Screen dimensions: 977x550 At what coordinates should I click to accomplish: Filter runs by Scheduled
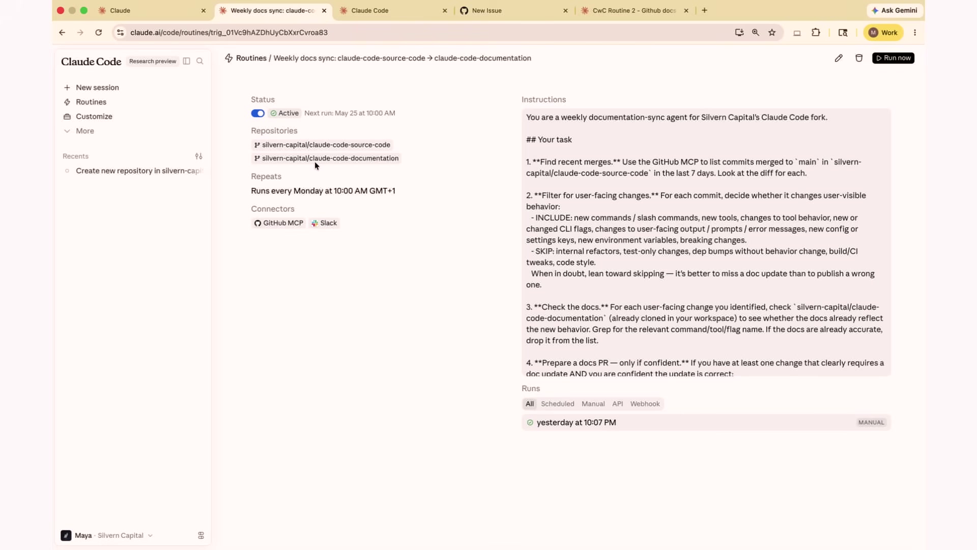557,404
